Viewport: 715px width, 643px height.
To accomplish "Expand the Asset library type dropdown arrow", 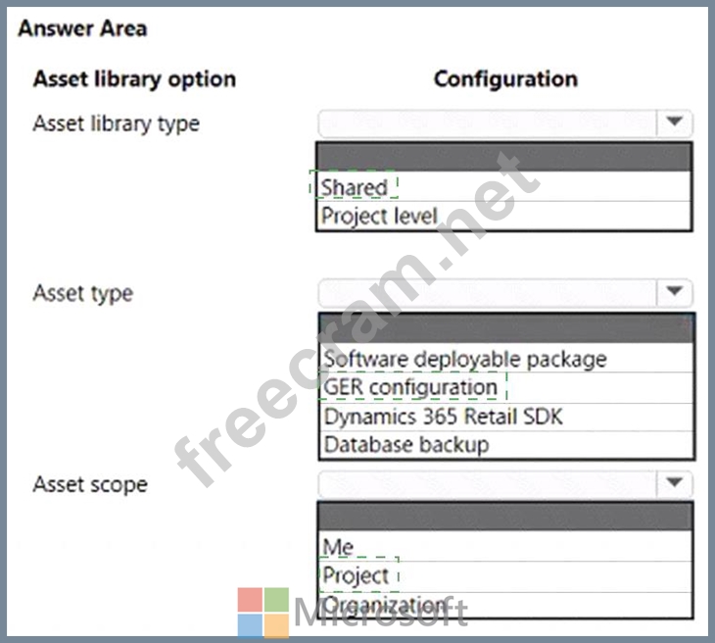I will (x=674, y=124).
